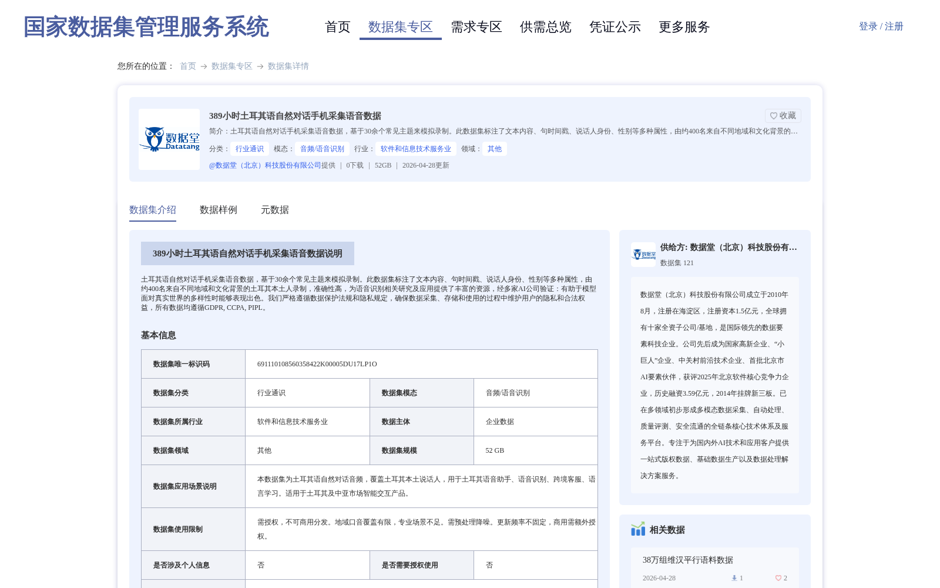Click the 数据集模态 table label
Screen dimensions: 940x588
399,393
